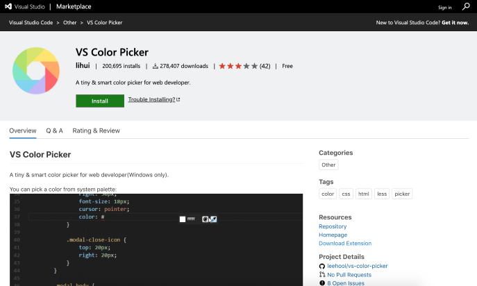The image size is (477, 286).
Task: Click the downloads icon beside 278,407 downloads
Action: point(155,66)
